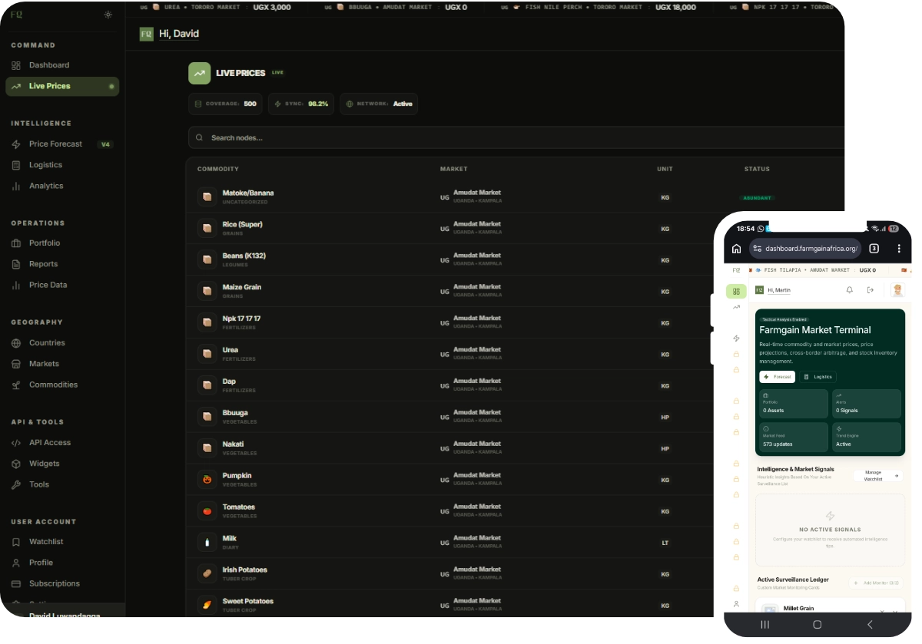The height and width of the screenshot is (644, 922).
Task: Click the Forecast button on phone
Action: (777, 377)
